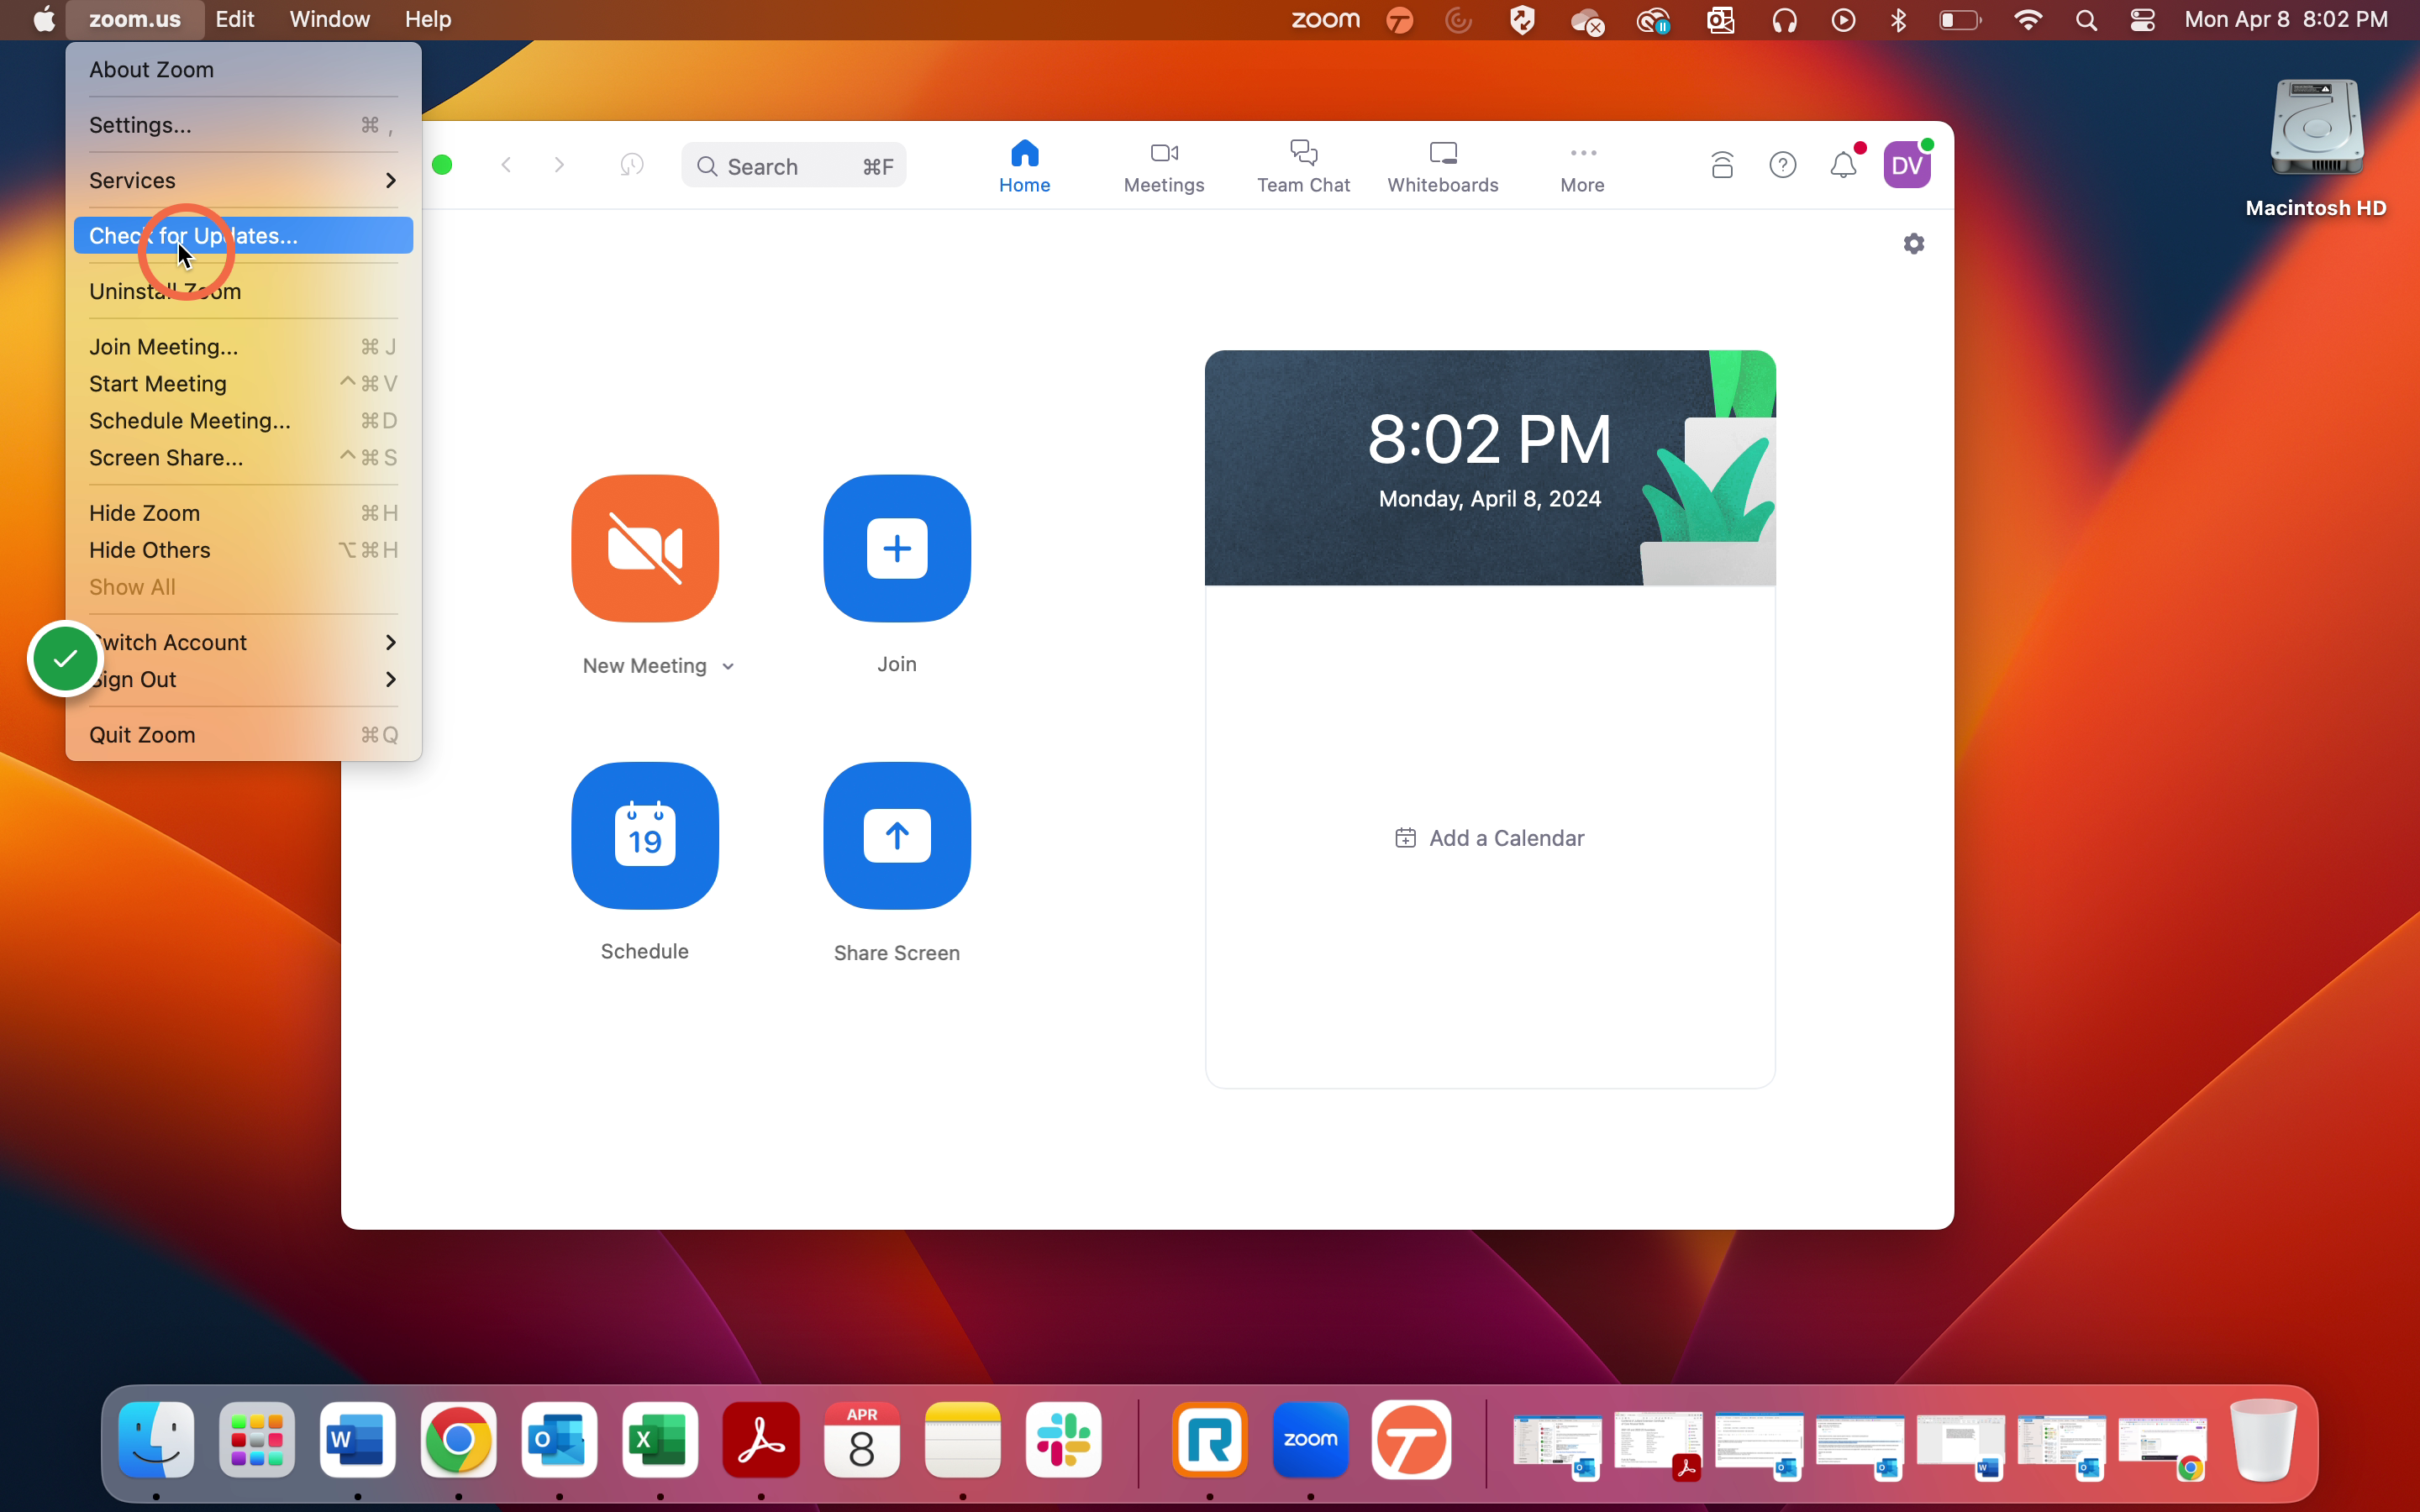Open Control Center in menu bar
The width and height of the screenshot is (2420, 1512).
pos(2142,20)
